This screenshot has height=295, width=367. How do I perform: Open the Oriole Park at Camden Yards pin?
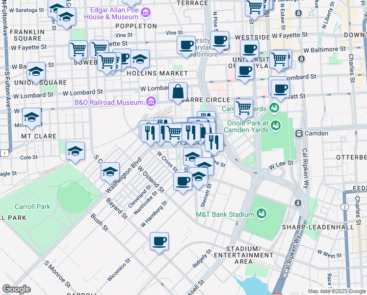[x=276, y=126]
